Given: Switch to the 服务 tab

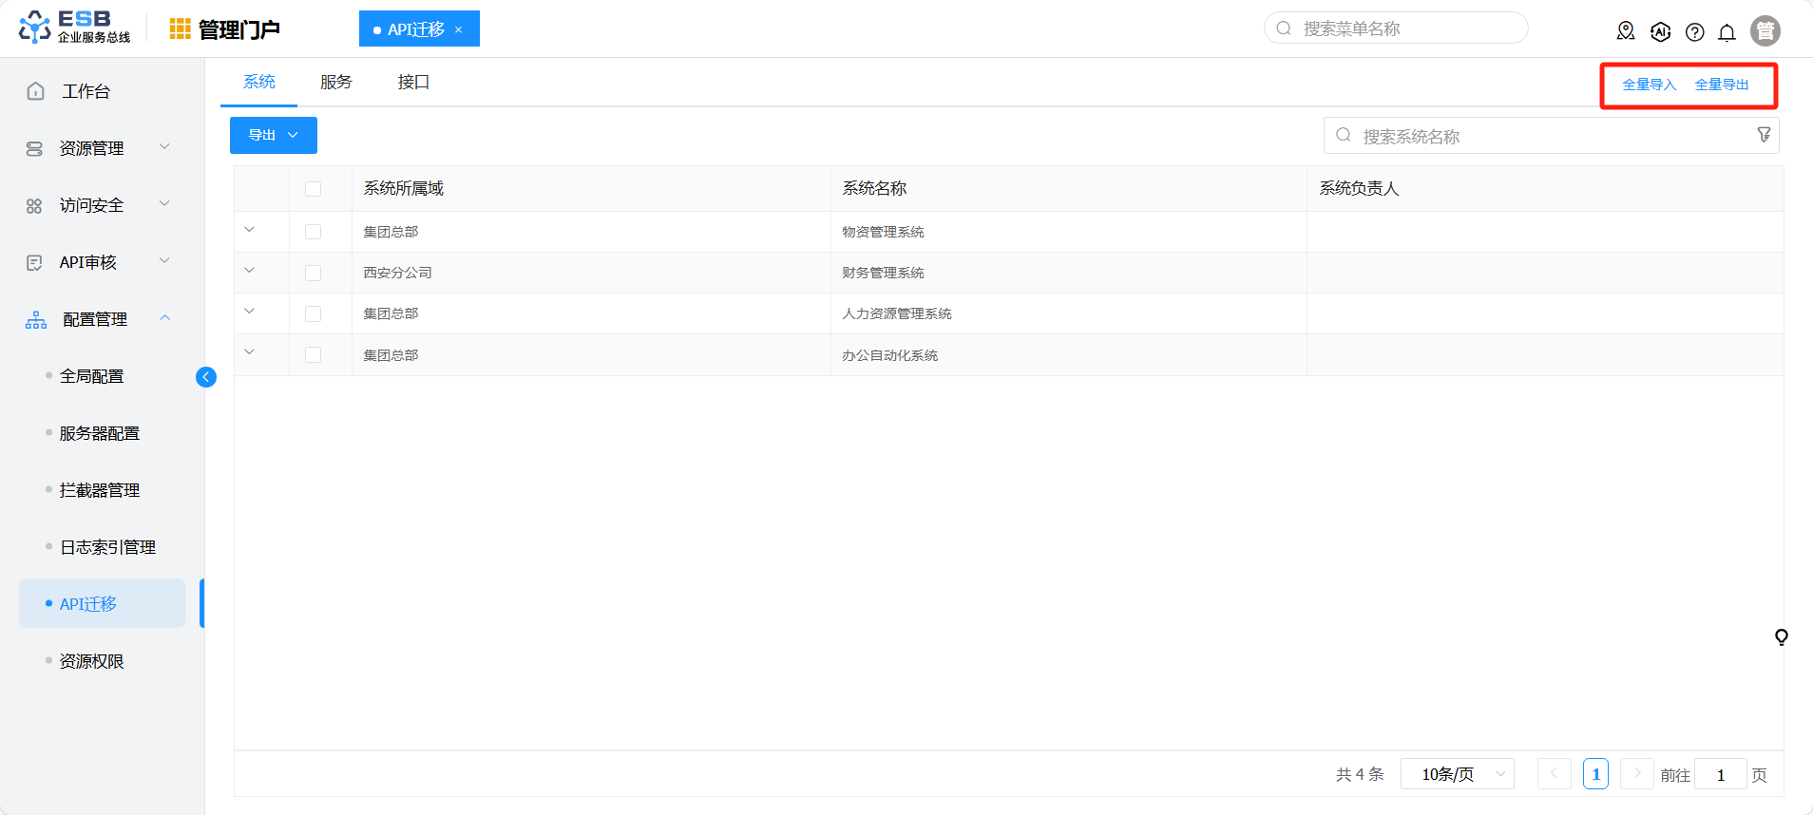Looking at the screenshot, I should [336, 83].
